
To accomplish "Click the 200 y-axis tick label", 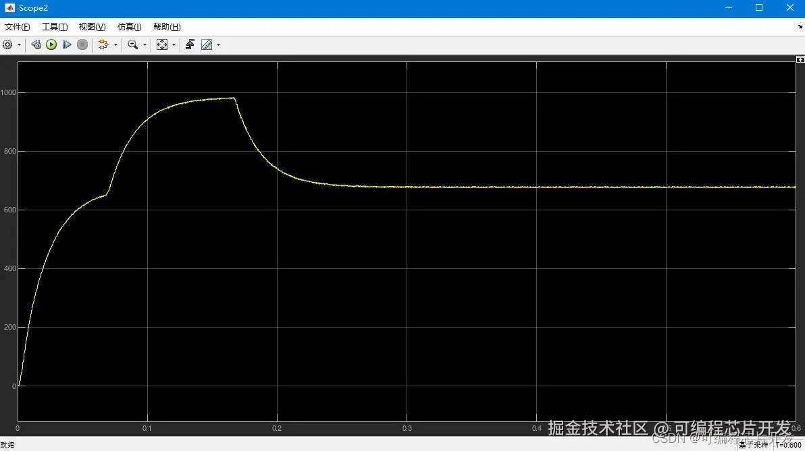I will (x=9, y=328).
